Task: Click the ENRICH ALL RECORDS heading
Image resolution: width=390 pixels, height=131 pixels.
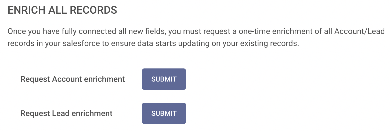Action: [x=62, y=10]
